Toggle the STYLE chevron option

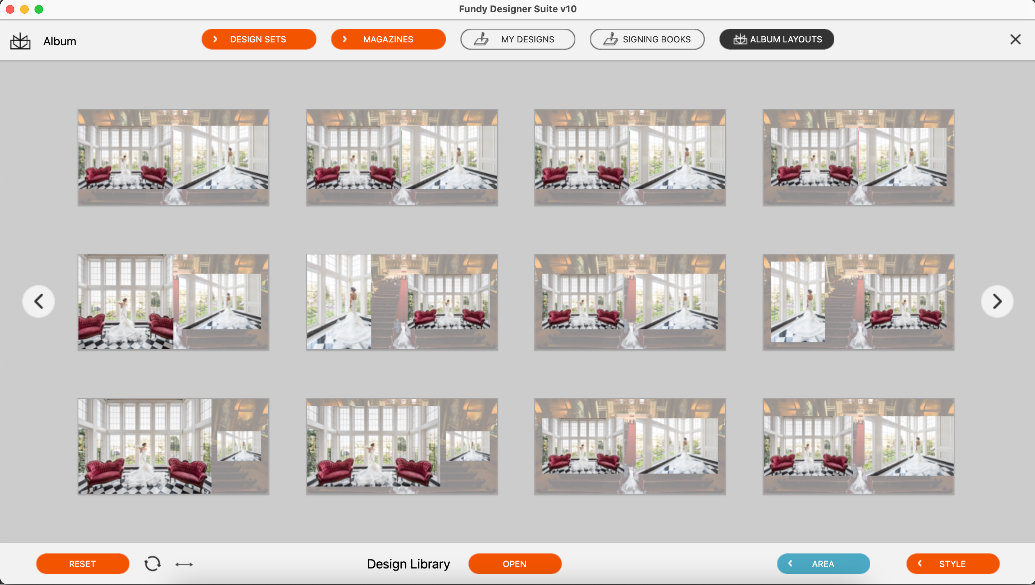pos(921,564)
